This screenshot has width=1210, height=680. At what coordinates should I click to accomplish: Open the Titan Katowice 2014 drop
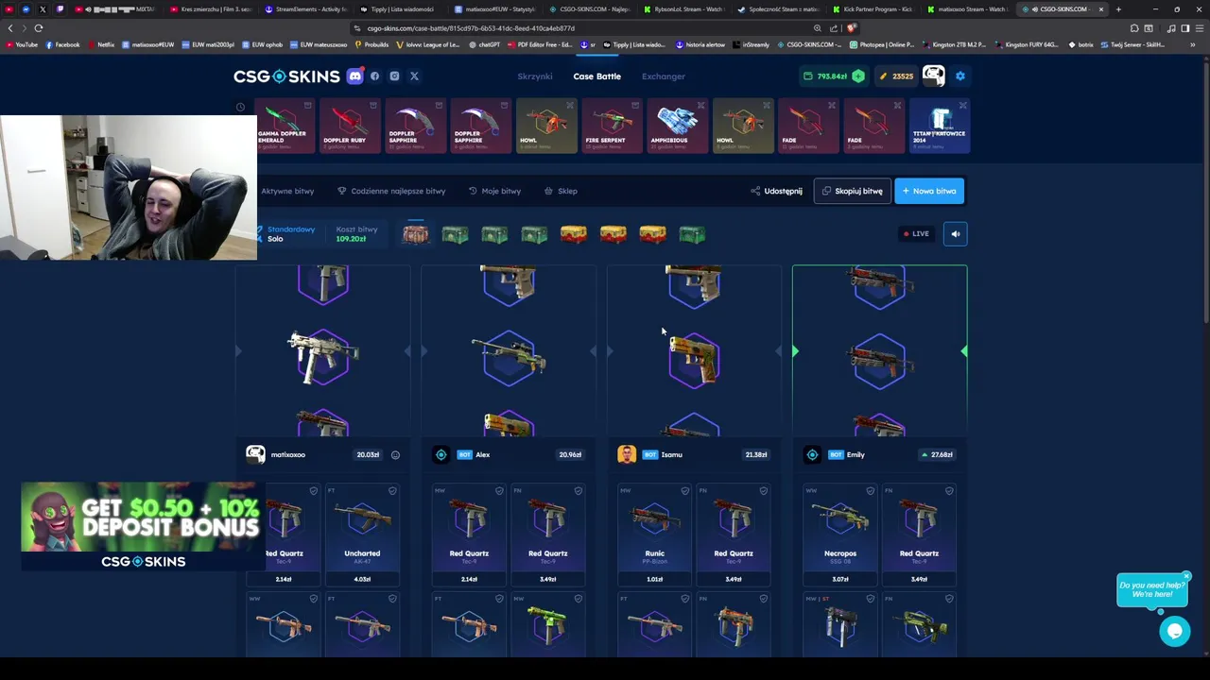(x=940, y=125)
